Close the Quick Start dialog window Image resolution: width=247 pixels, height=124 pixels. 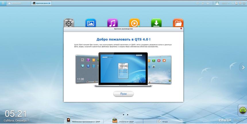[181, 28]
